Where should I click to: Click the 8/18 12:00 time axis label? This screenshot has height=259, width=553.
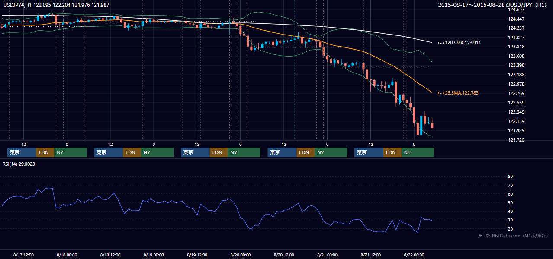tap(110, 255)
